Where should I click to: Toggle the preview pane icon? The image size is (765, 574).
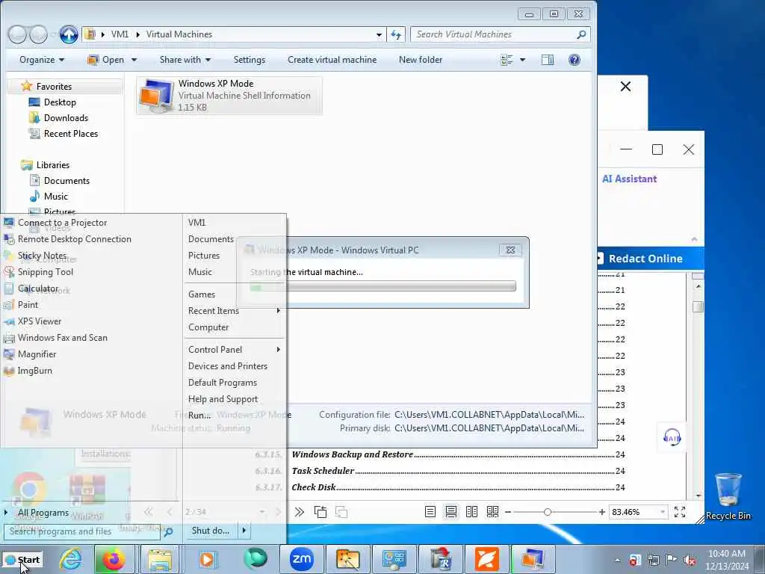point(548,60)
